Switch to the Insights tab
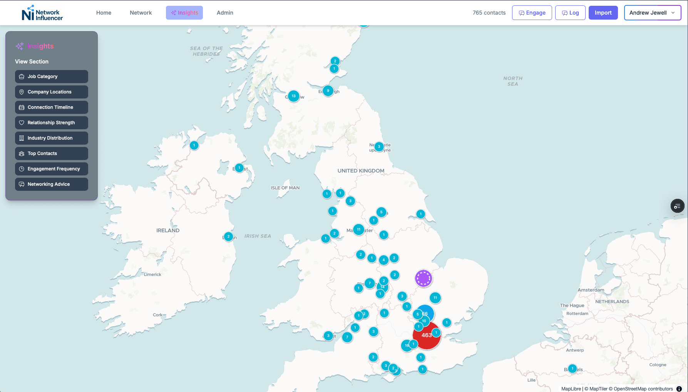Screen dimensions: 688x392 184,13
